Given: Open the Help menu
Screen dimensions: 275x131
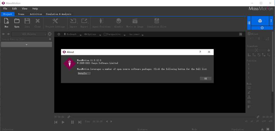Looking at the screenshot, I should click(x=35, y=9).
